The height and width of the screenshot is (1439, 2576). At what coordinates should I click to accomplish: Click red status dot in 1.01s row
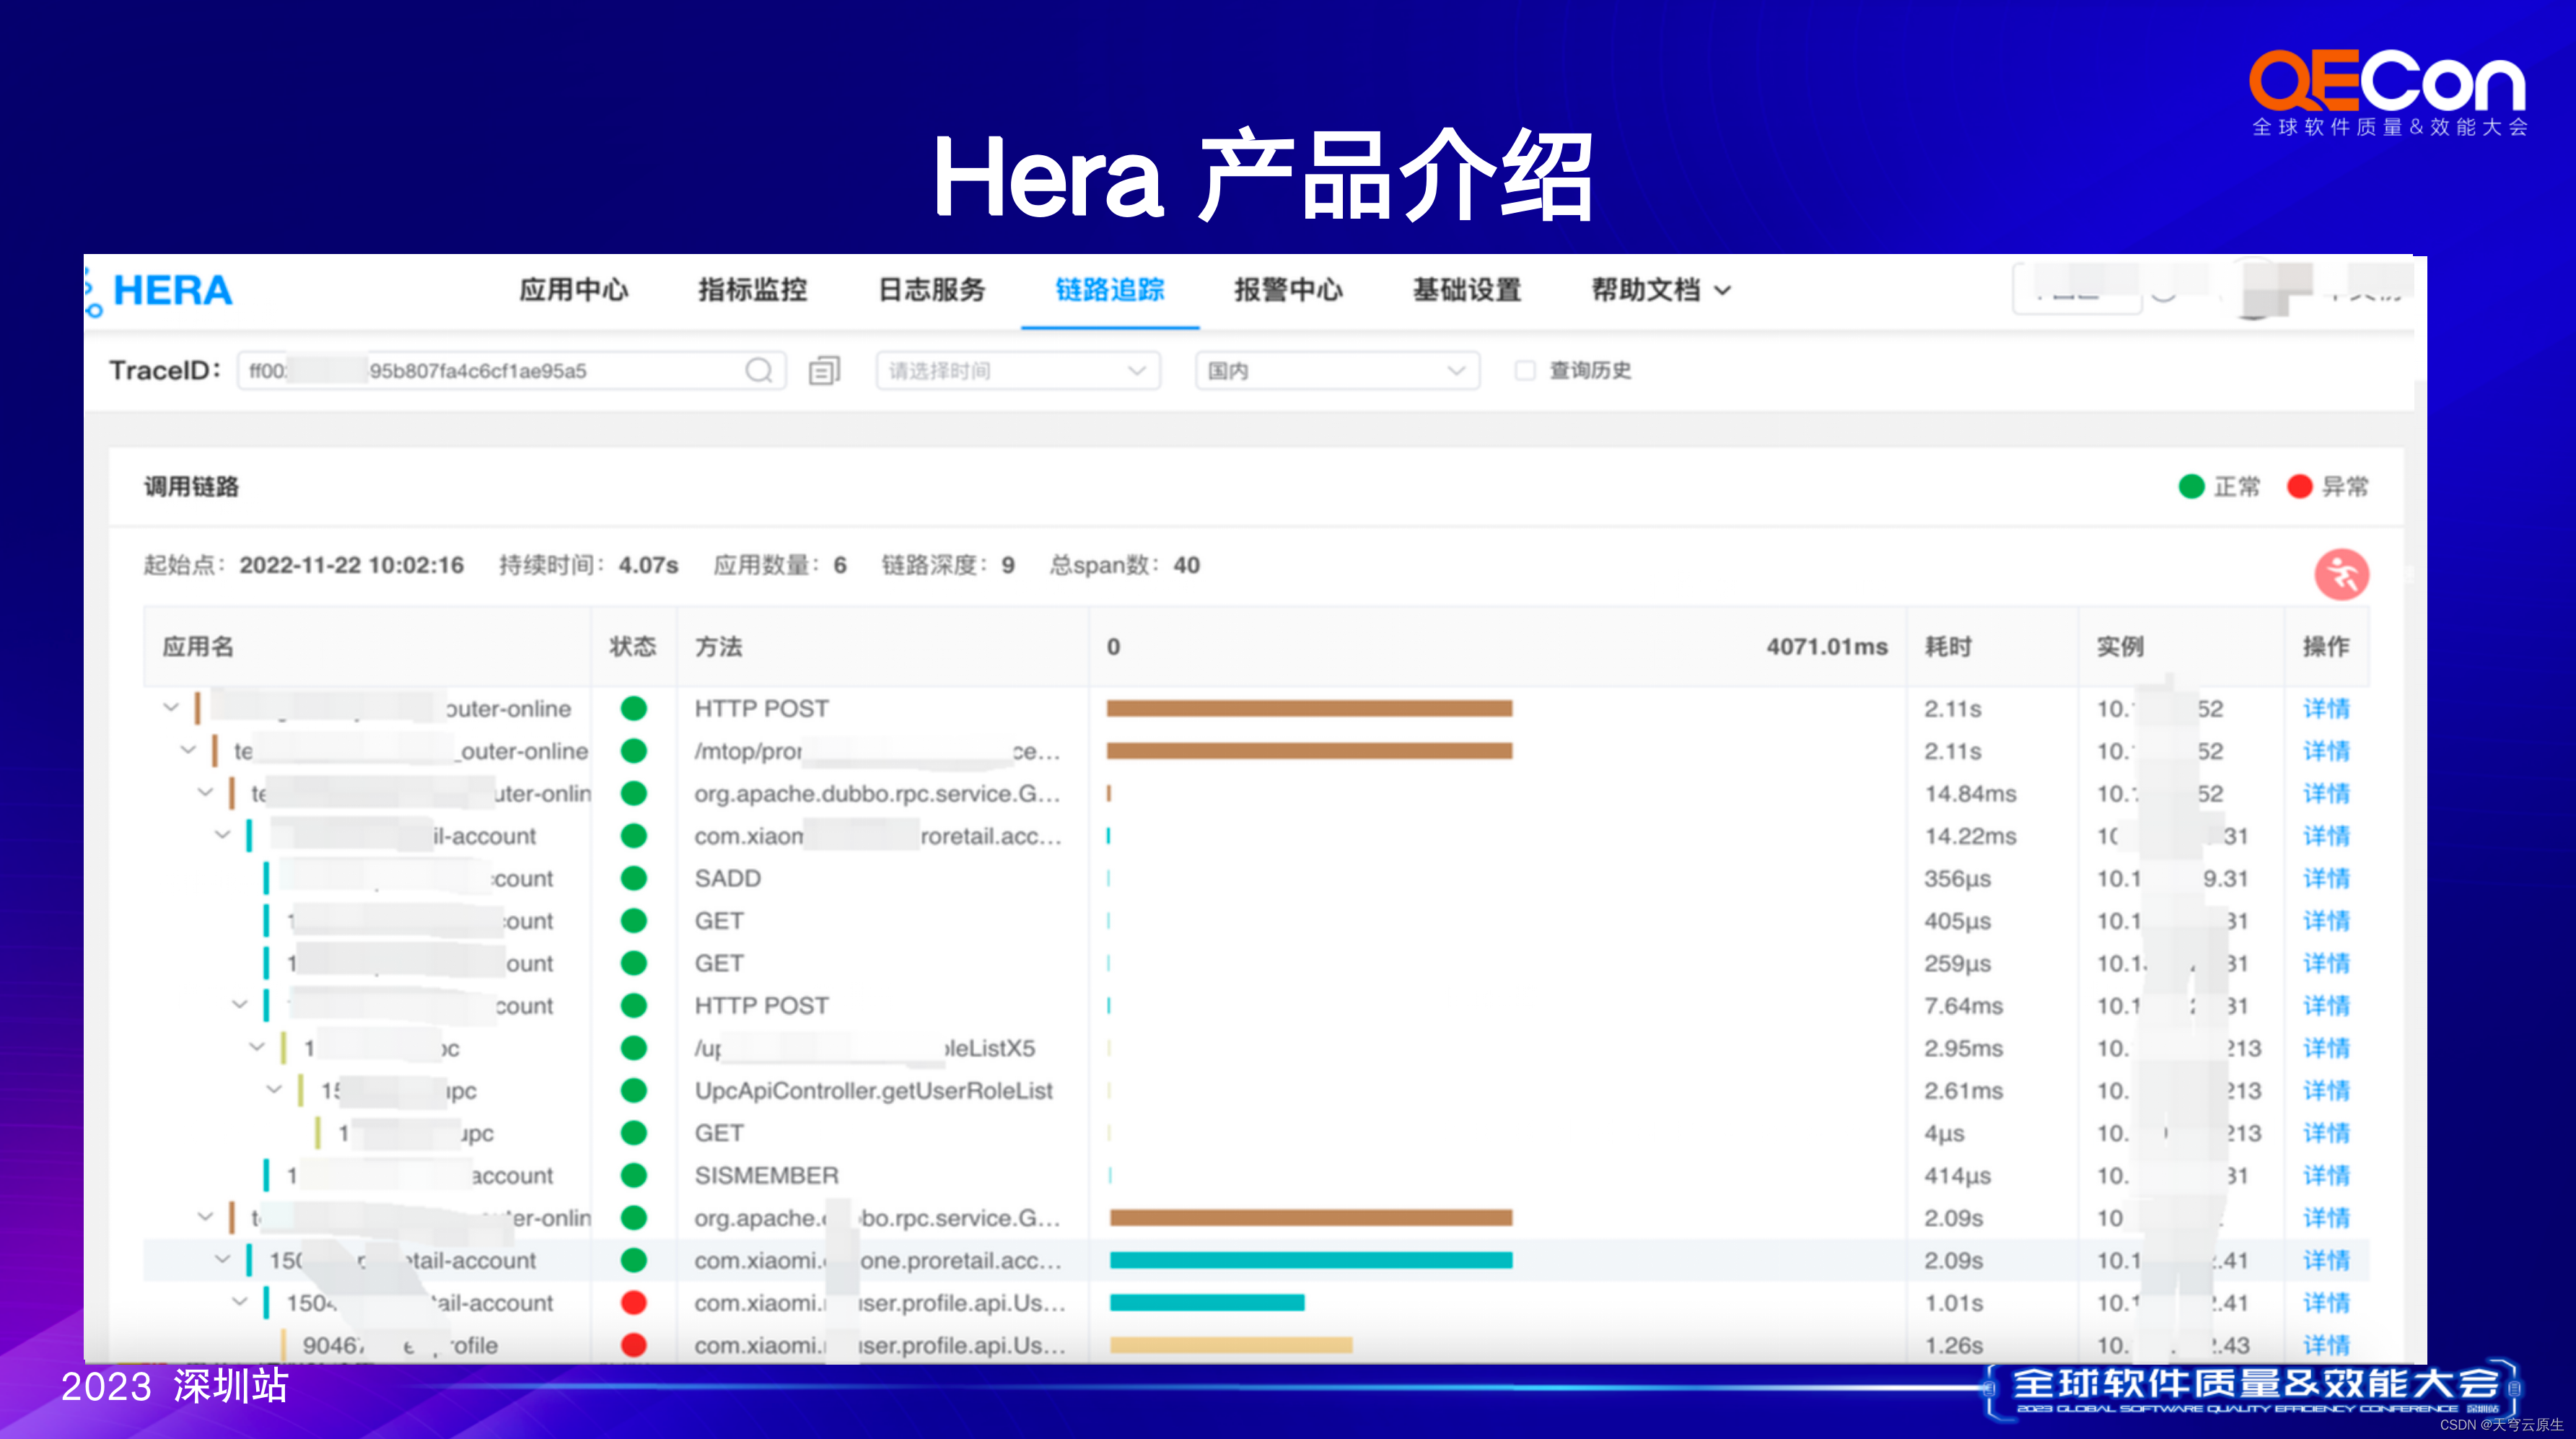click(633, 1302)
